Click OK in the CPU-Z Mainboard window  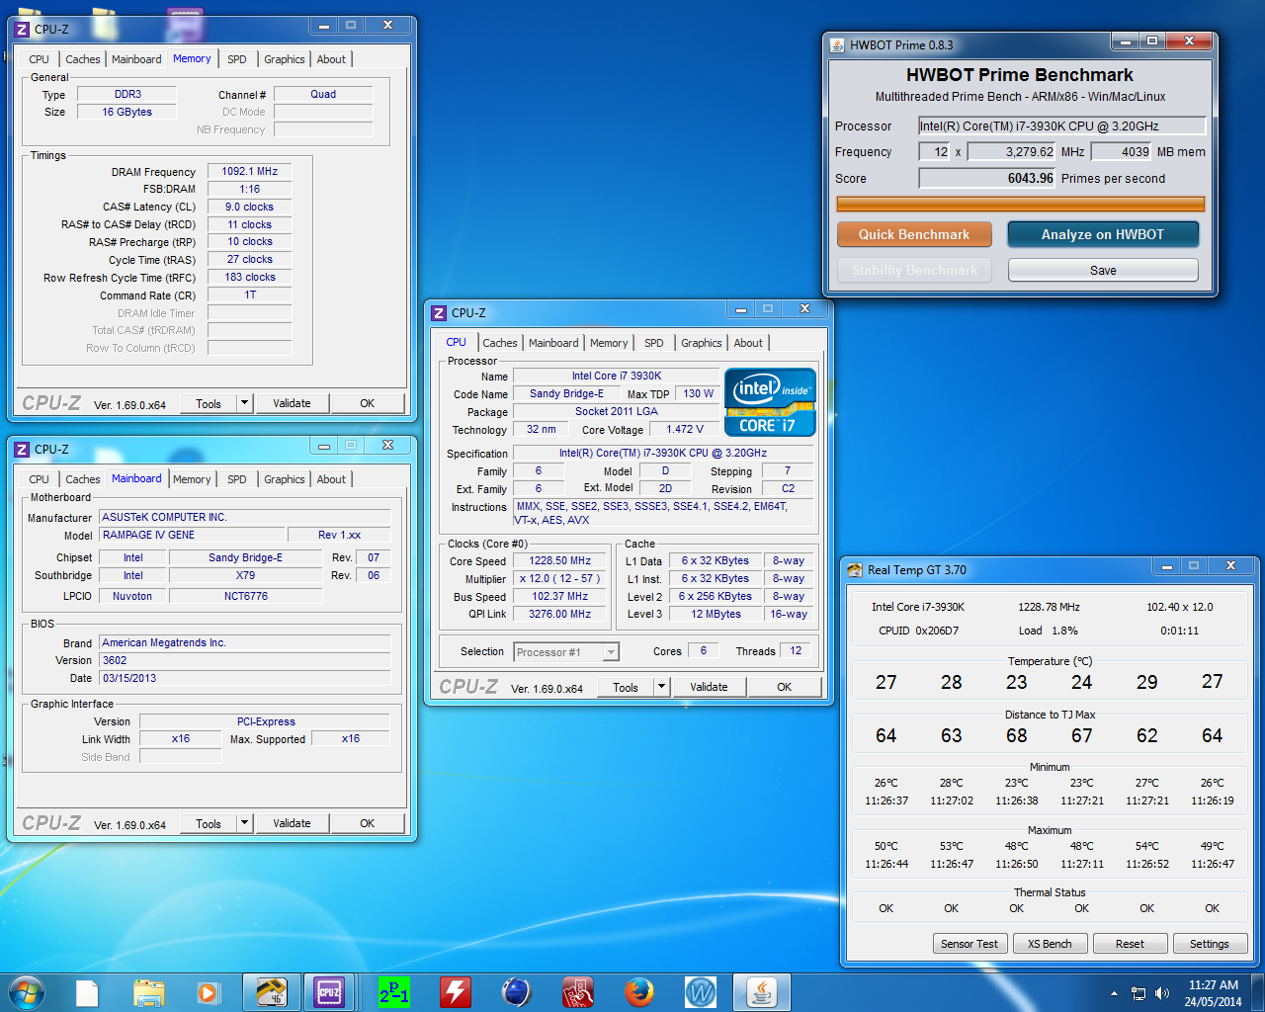[368, 823]
